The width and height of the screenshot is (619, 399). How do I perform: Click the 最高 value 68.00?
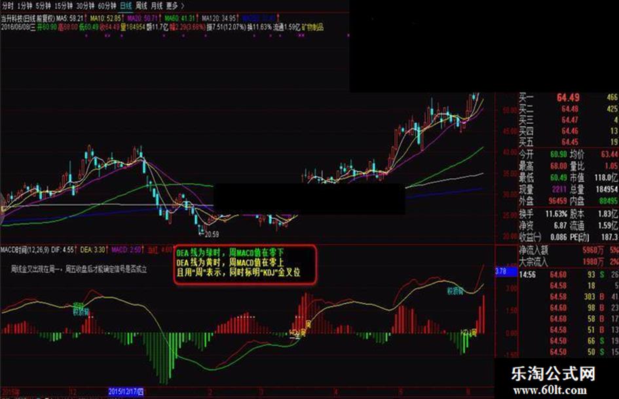[x=559, y=166]
